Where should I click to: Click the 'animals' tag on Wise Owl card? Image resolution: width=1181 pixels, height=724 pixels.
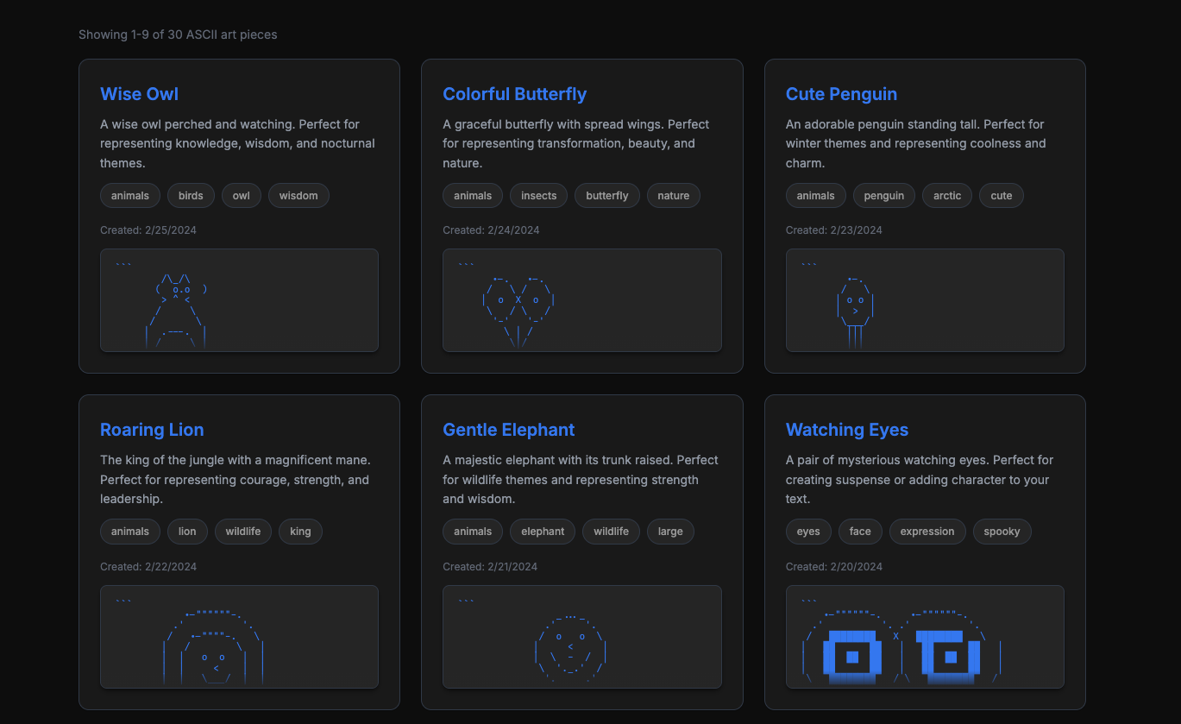point(130,196)
